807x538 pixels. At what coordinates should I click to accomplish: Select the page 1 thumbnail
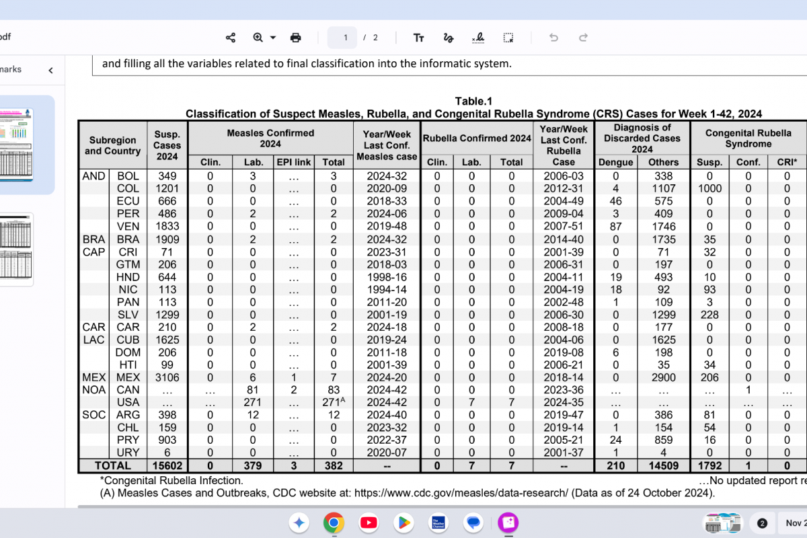16,144
